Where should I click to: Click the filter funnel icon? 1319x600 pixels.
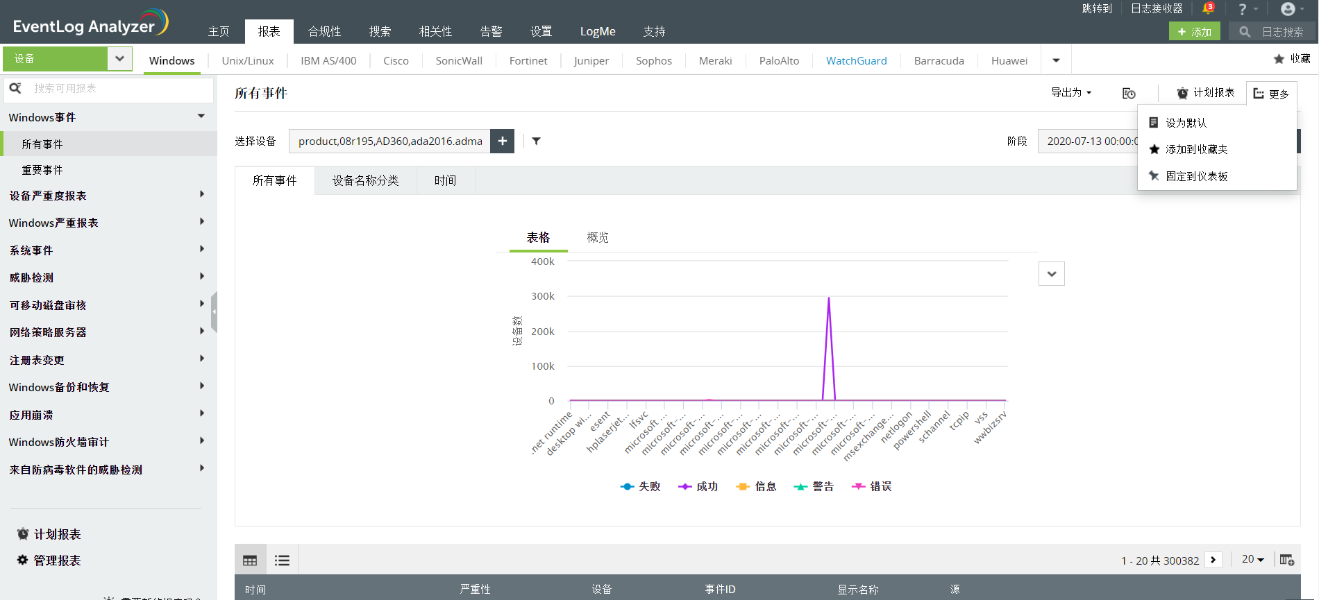[536, 141]
